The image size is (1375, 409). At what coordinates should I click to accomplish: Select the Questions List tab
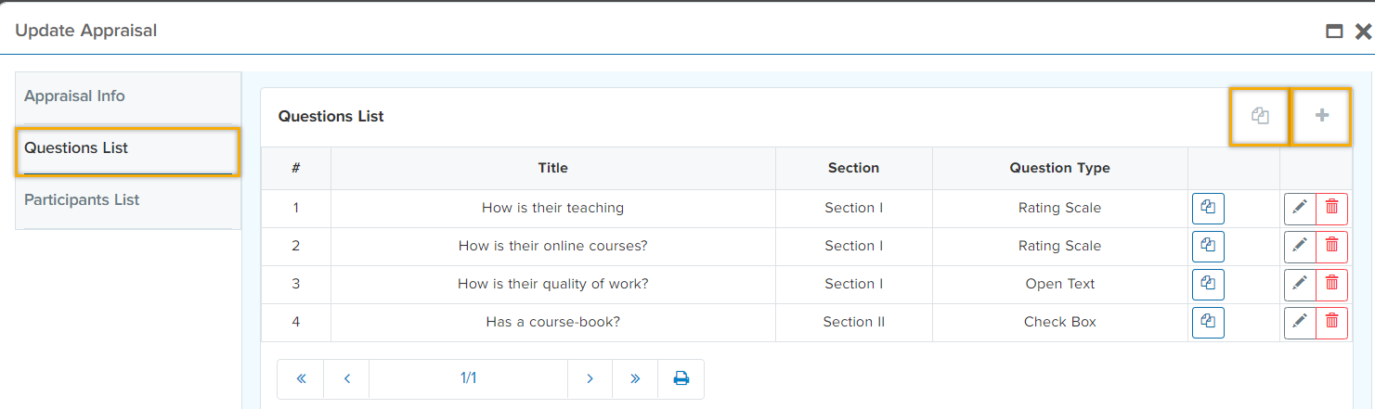[x=76, y=148]
